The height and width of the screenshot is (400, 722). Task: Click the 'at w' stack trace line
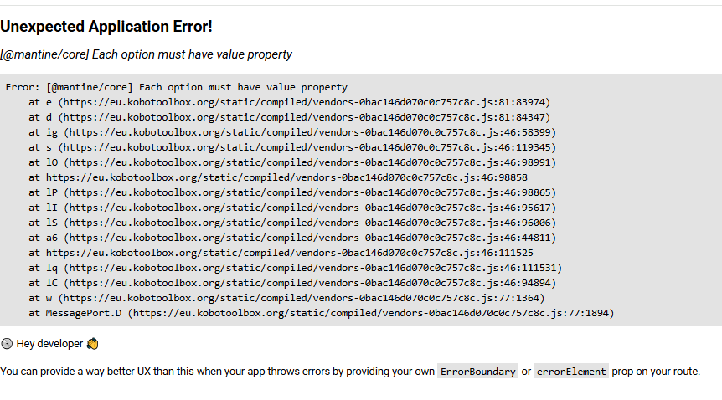point(286,298)
